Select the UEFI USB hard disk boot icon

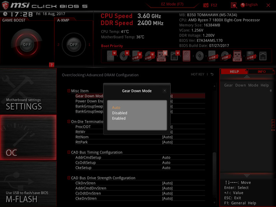coord(137,56)
